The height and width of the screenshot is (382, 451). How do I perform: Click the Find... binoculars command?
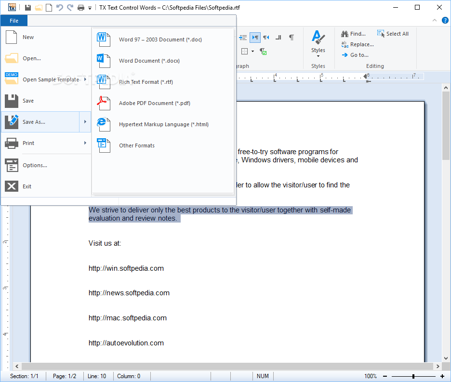point(354,34)
